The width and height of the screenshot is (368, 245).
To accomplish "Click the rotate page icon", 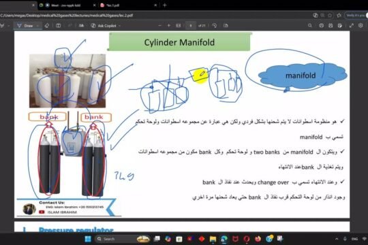I will coord(215,26).
